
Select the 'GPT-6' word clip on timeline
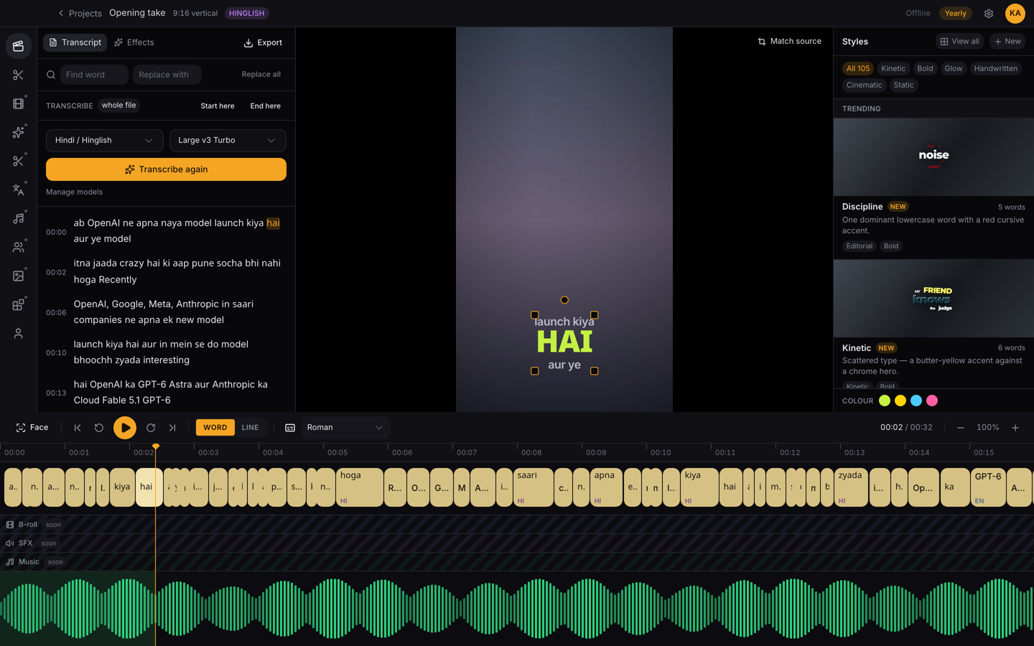pyautogui.click(x=988, y=487)
